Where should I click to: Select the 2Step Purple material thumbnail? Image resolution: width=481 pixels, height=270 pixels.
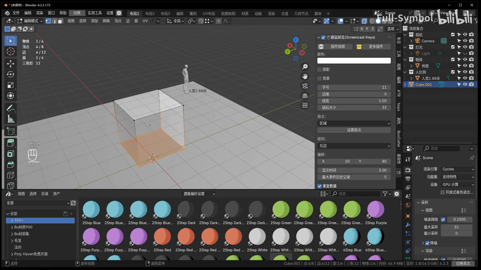[x=376, y=209]
